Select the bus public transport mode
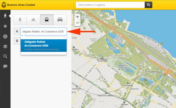 click(47, 20)
